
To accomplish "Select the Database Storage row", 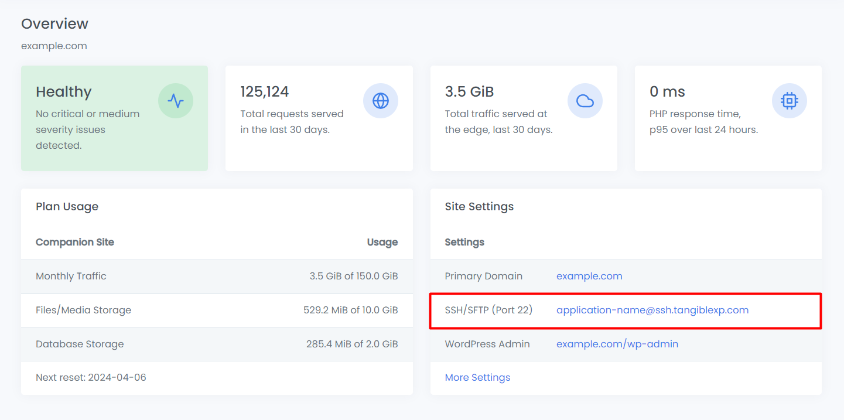I will point(217,344).
